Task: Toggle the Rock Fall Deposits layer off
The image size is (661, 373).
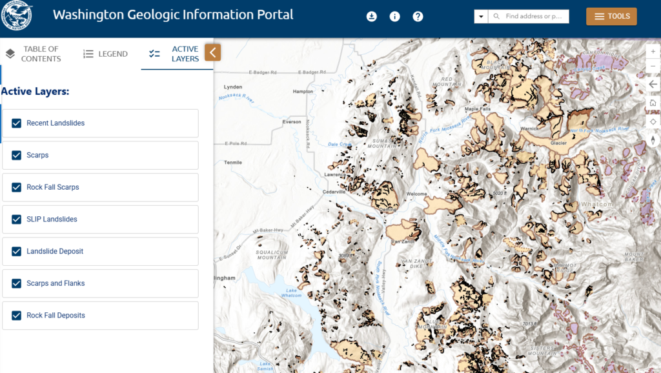Action: tap(16, 316)
